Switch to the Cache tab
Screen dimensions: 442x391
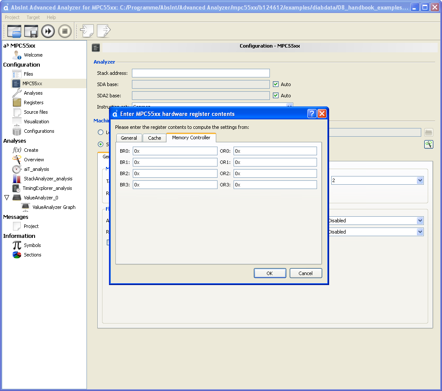pyautogui.click(x=154, y=138)
